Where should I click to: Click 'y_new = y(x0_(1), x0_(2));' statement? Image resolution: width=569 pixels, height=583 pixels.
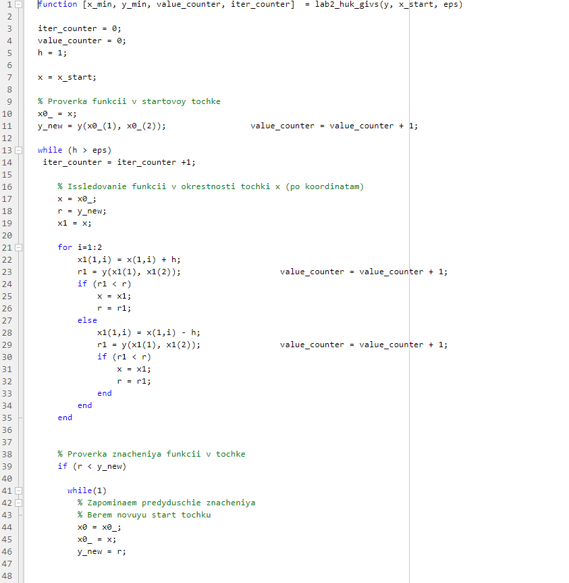coord(102,126)
